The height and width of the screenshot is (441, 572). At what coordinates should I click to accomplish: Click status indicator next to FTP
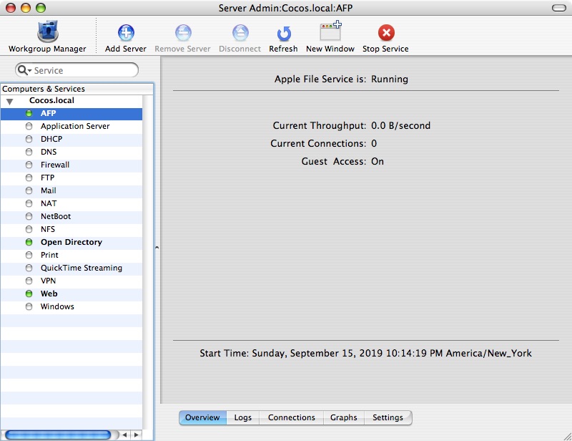(29, 178)
